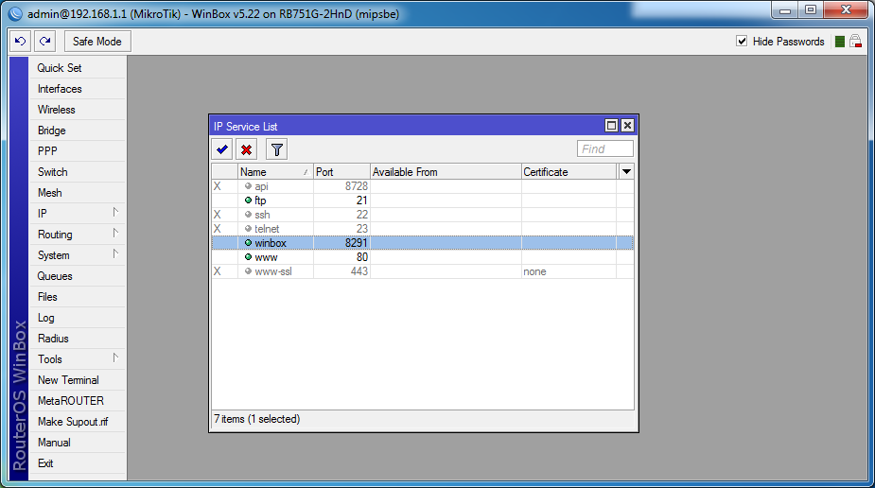Close the IP Service List window
The height and width of the screenshot is (488, 875).
pos(627,126)
